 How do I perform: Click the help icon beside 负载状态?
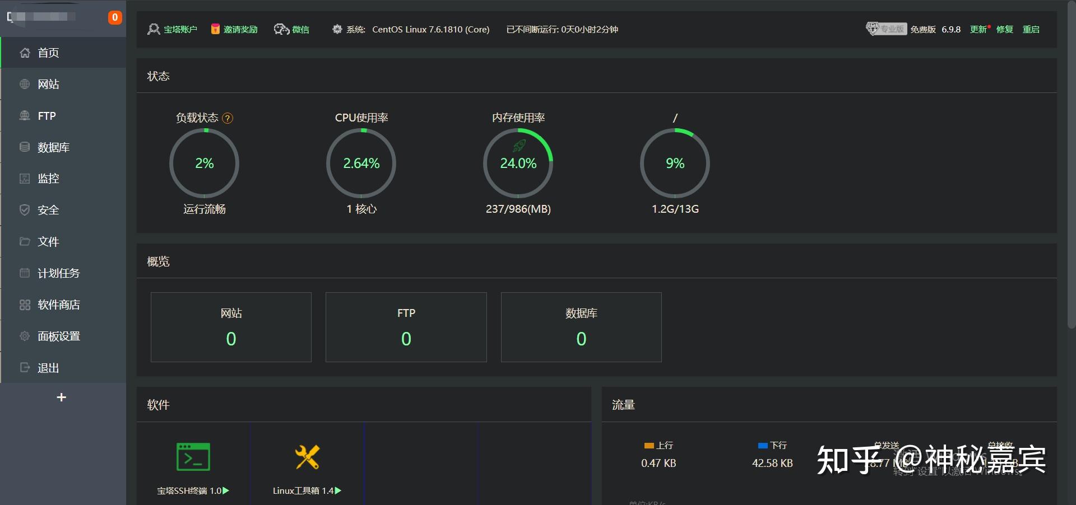[x=228, y=118]
